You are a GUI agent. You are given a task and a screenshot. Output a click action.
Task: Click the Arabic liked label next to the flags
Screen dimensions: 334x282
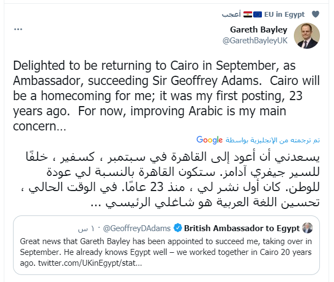point(232,14)
